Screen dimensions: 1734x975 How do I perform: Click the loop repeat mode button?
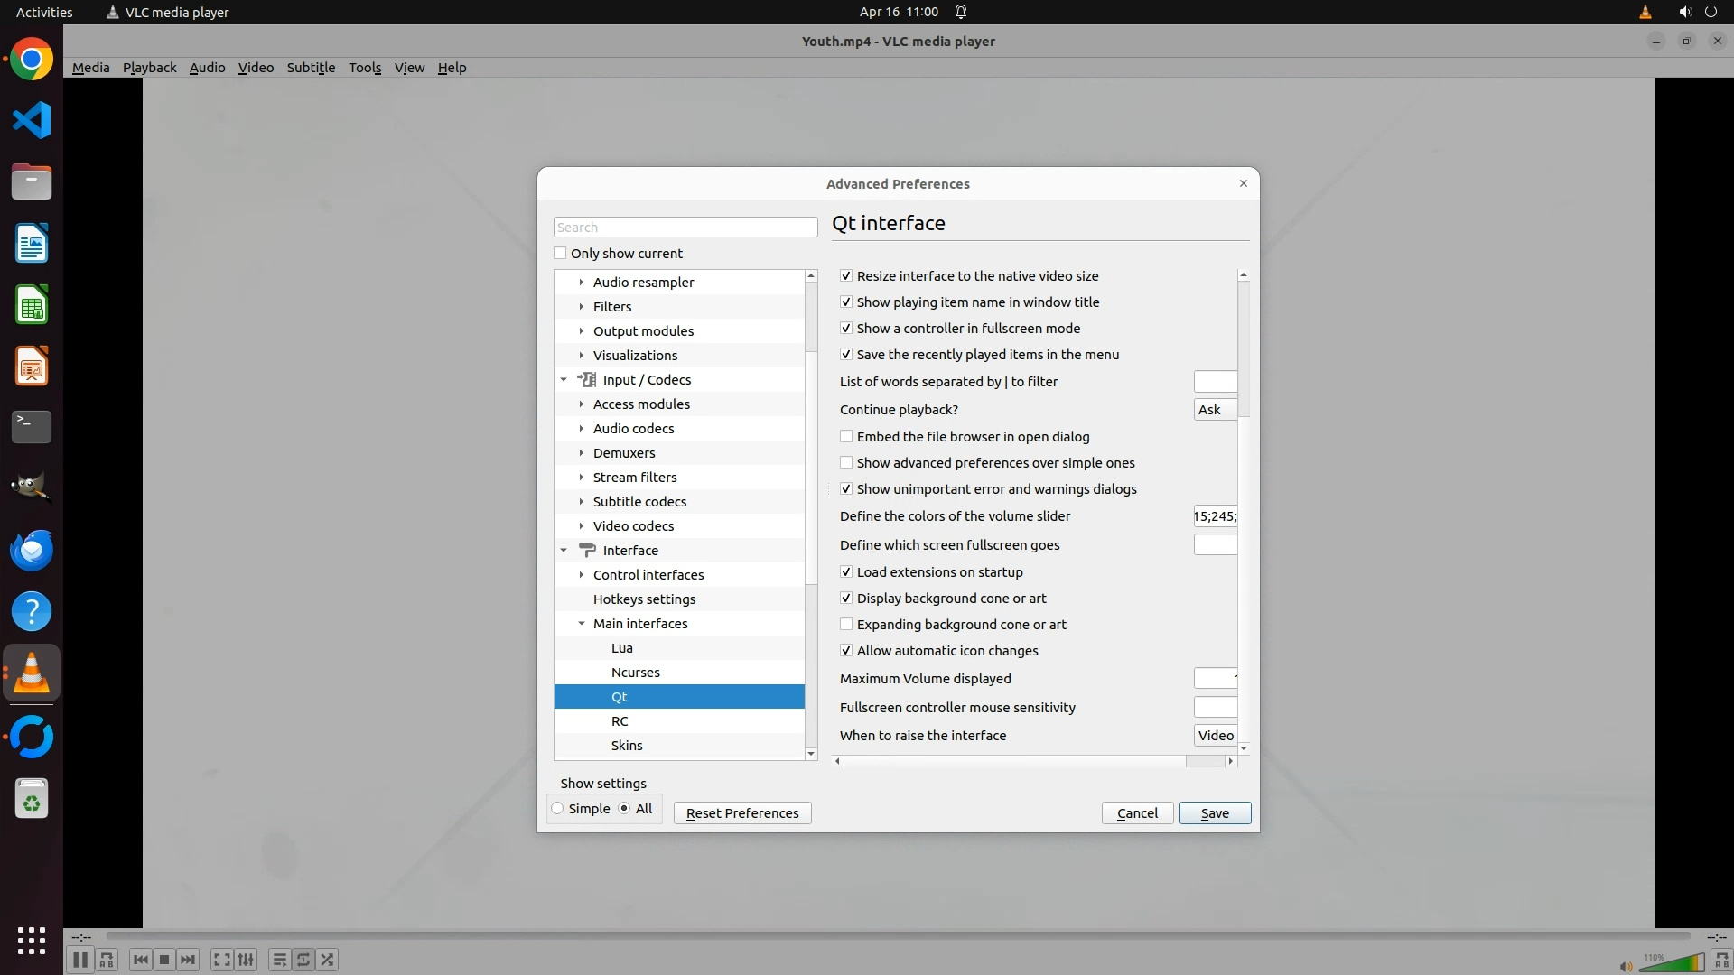coord(303,960)
